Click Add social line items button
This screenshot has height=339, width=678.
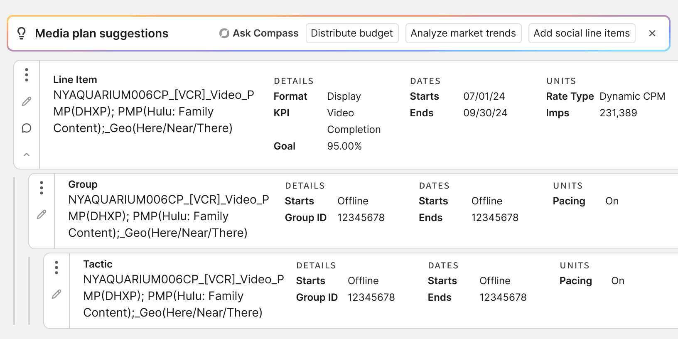[582, 33]
